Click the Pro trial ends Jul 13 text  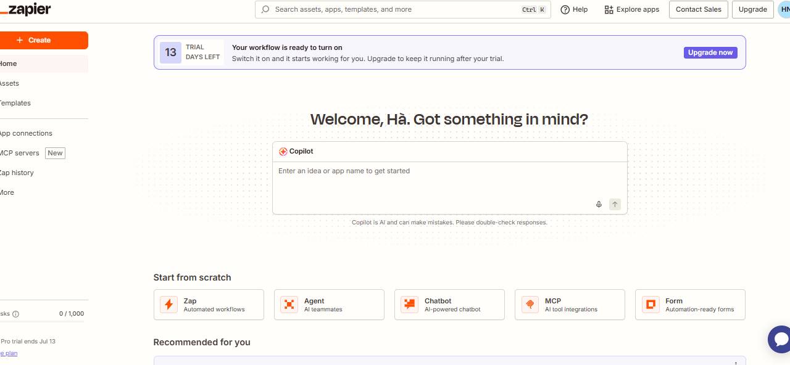(28, 341)
